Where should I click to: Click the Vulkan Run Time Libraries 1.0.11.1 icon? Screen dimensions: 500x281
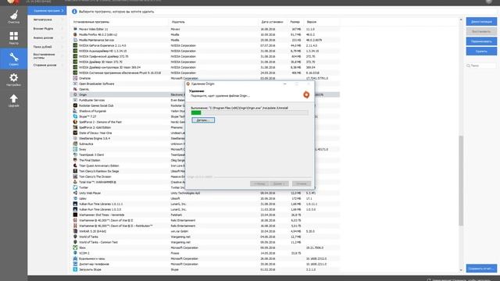click(75, 204)
